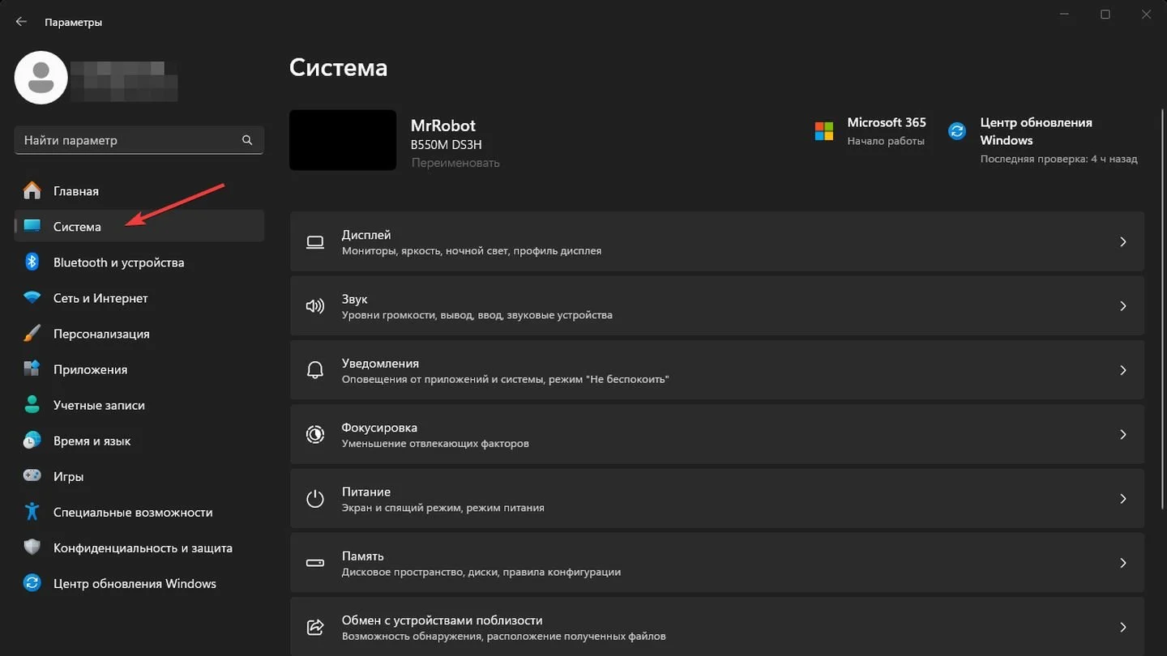The height and width of the screenshot is (656, 1167).
Task: Click Последняя проверка: 4 ч назад text
Action: 1059,159
